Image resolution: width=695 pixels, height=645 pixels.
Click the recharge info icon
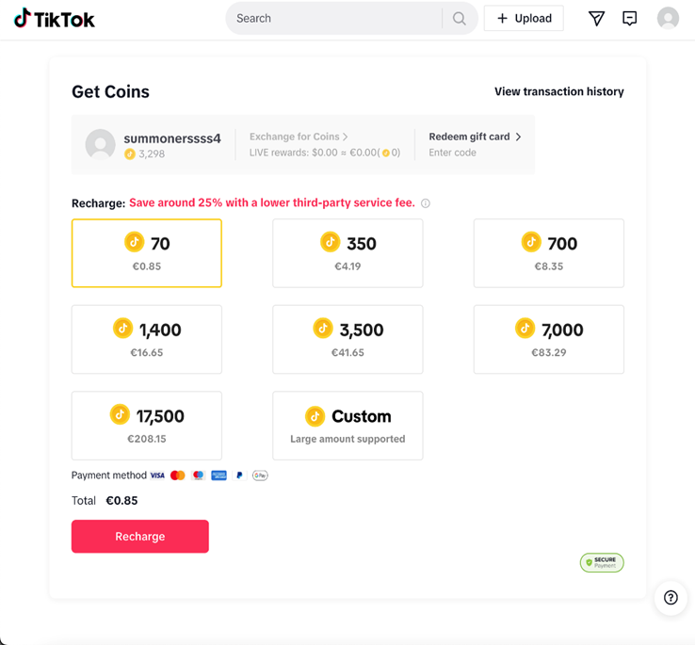(426, 203)
